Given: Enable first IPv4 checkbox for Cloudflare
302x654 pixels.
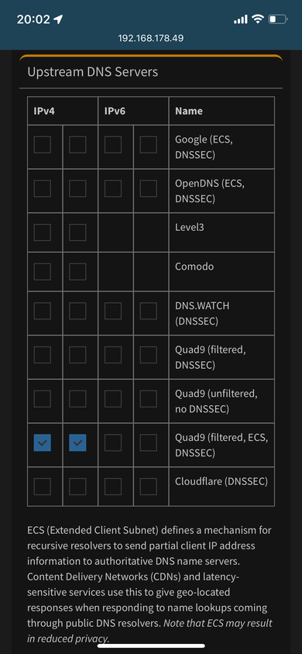Looking at the screenshot, I should (x=43, y=487).
